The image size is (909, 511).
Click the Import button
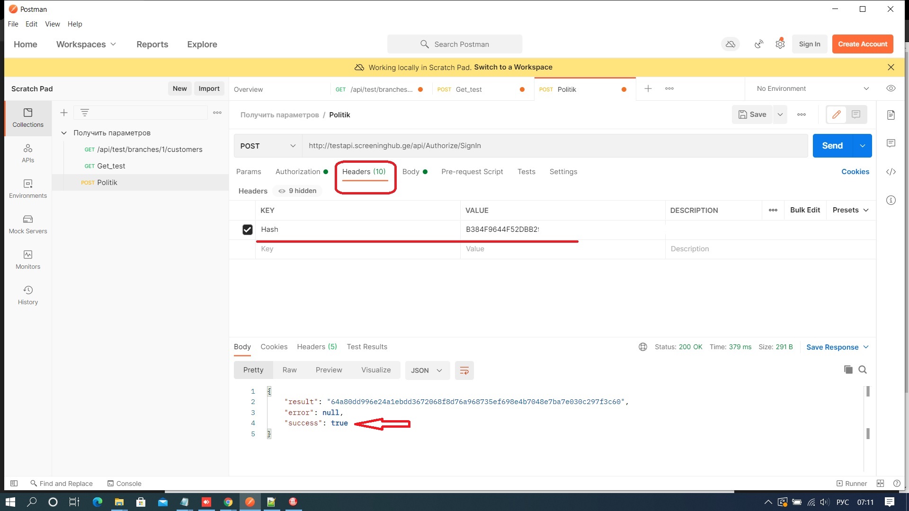(209, 88)
